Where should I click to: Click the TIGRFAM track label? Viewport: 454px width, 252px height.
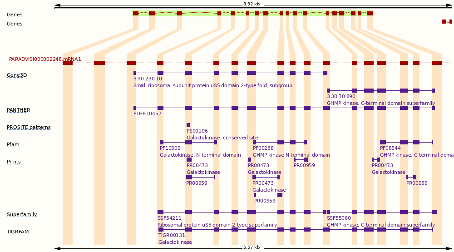point(18,232)
